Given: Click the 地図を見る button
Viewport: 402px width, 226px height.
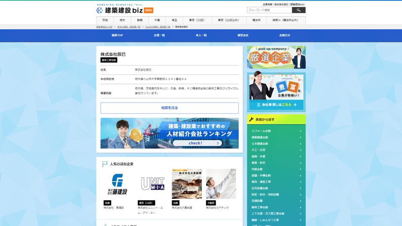Looking at the screenshot, I should click(170, 108).
